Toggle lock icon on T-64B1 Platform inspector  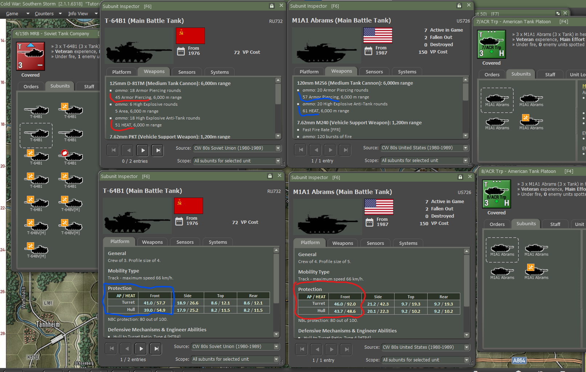(270, 176)
